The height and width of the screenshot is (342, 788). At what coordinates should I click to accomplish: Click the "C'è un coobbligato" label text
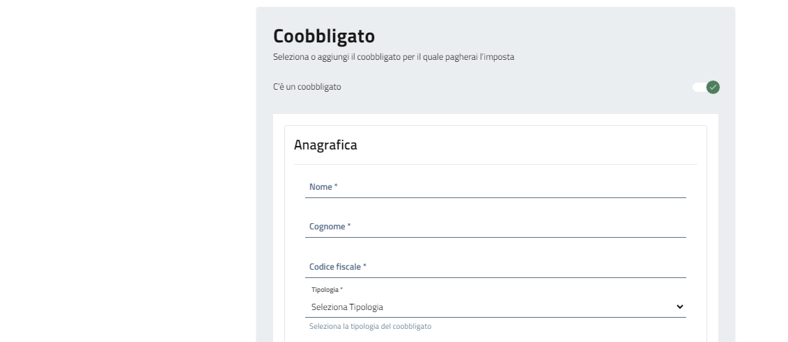tap(307, 87)
